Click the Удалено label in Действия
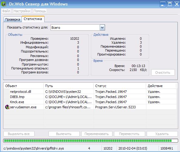The image size is (180, 152). 118,42
